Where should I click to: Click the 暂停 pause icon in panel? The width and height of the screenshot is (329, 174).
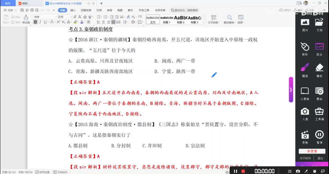click(x=319, y=137)
